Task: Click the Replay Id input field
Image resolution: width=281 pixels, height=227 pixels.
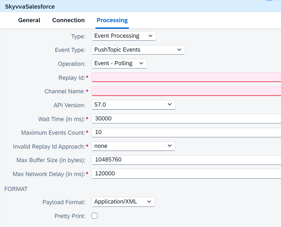Action: 186,77
